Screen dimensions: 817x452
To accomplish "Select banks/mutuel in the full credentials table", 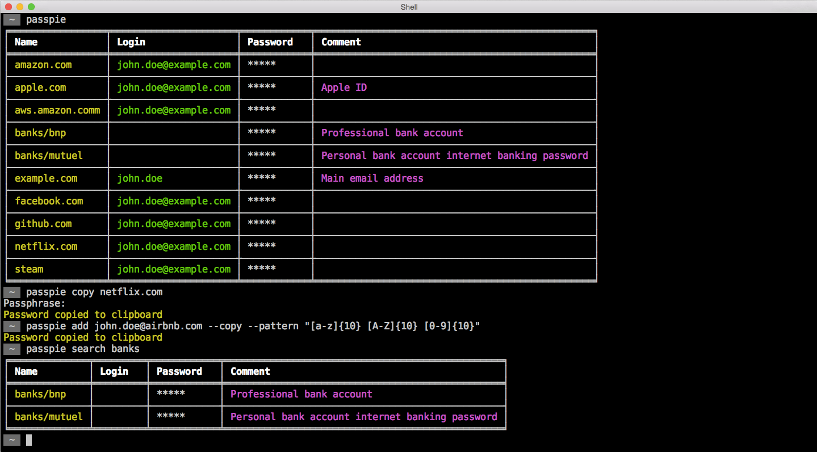I will coord(49,156).
